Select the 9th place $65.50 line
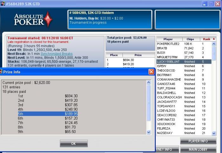The width and height of the screenshot is (222, 153). pos(48,132)
